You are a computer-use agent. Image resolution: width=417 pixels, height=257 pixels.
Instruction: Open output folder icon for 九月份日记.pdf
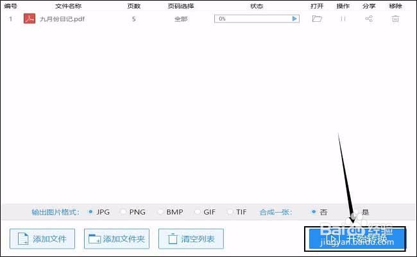tap(317, 19)
